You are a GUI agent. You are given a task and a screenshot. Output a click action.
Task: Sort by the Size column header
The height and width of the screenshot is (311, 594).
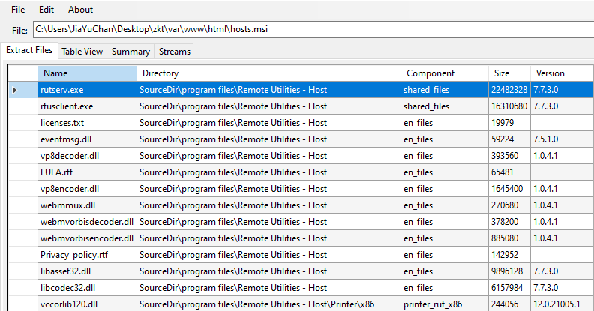pos(509,73)
